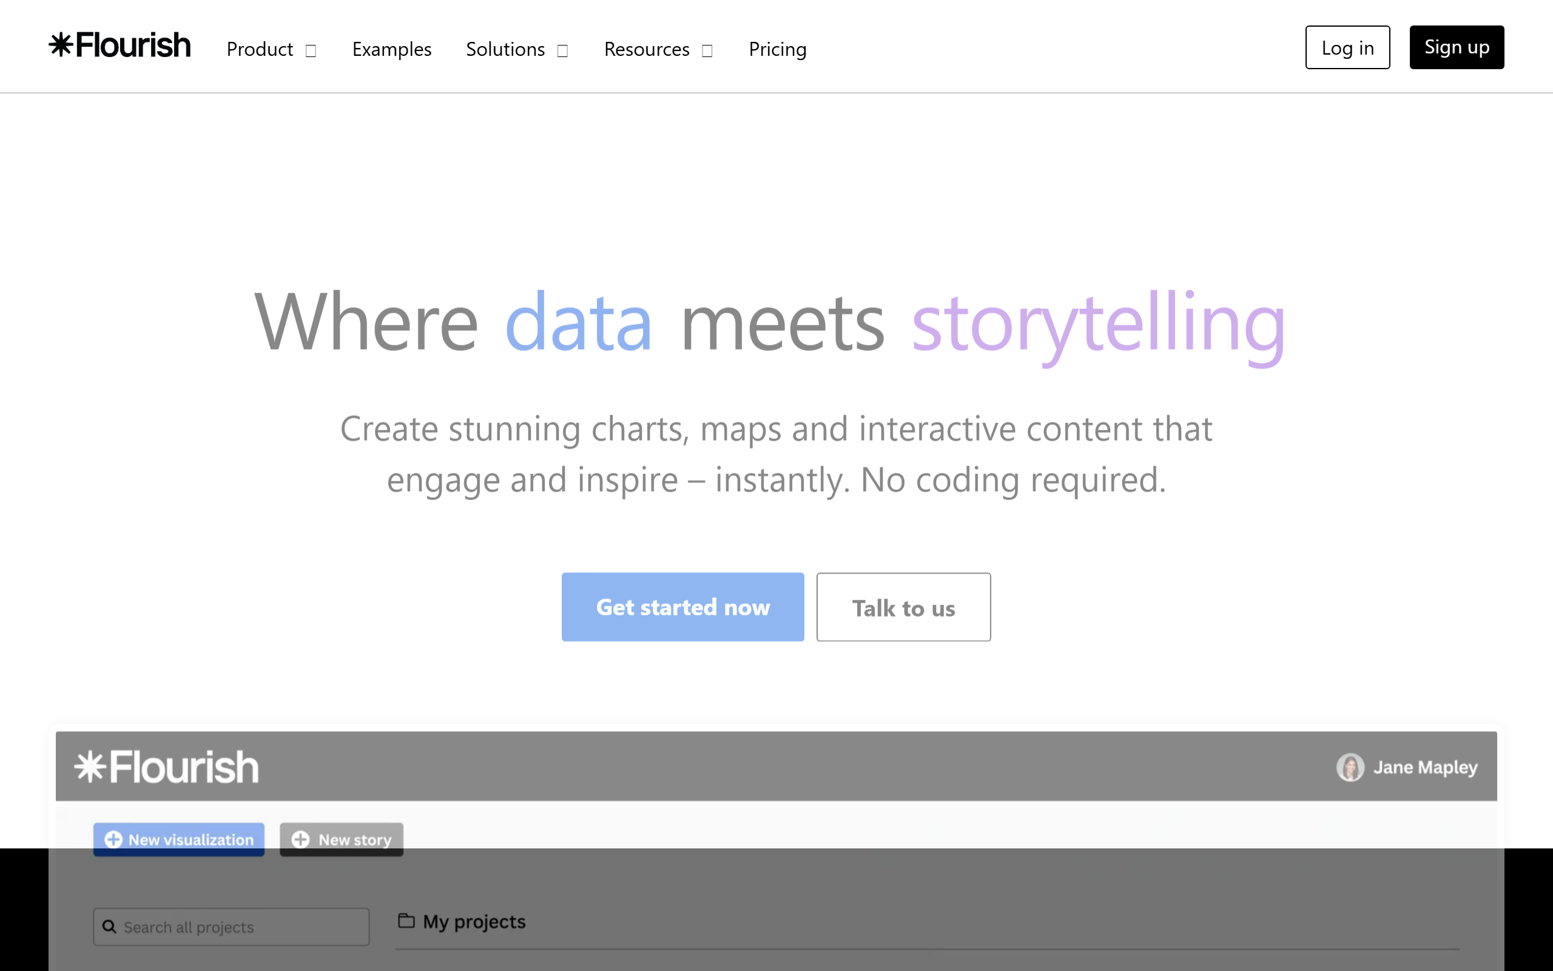Screen dimensions: 1553x971
Task: Click the word data in the headline
Action: click(578, 322)
